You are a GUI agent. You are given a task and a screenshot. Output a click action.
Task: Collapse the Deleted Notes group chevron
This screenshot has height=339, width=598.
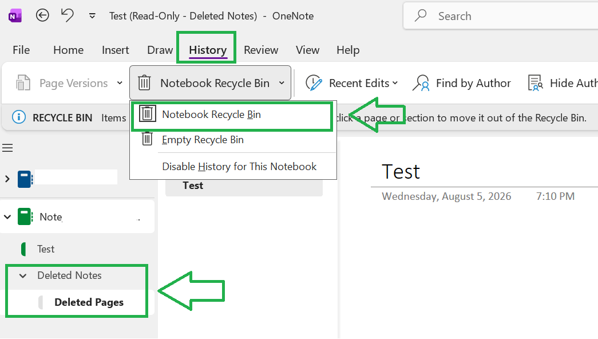tap(23, 275)
